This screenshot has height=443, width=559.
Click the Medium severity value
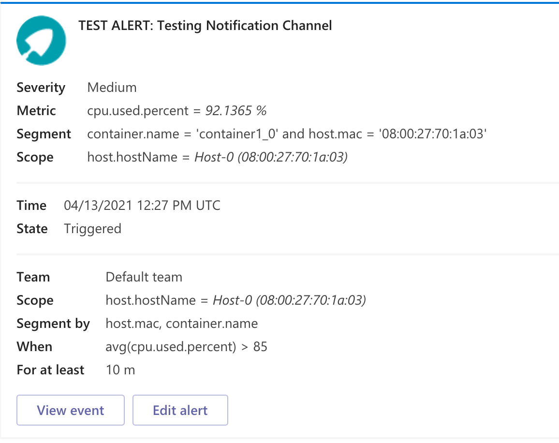tap(112, 88)
